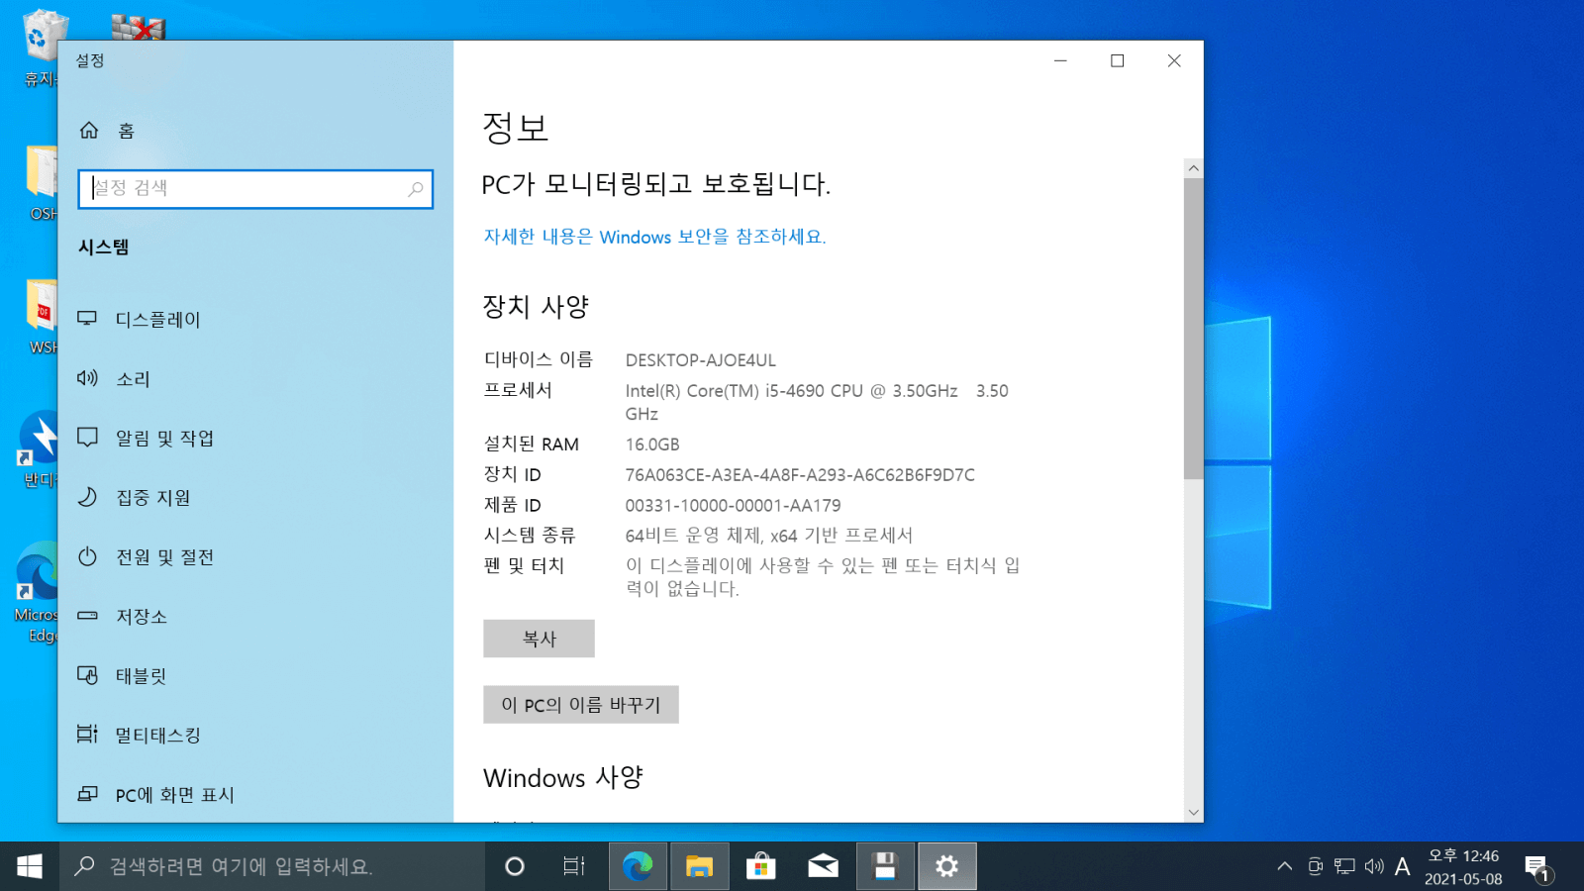Click the magnifier icon in 설정 검색 box
The width and height of the screenshot is (1584, 891).
point(416,189)
